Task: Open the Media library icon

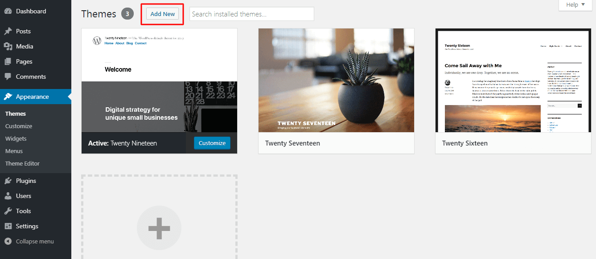Action: [8, 46]
